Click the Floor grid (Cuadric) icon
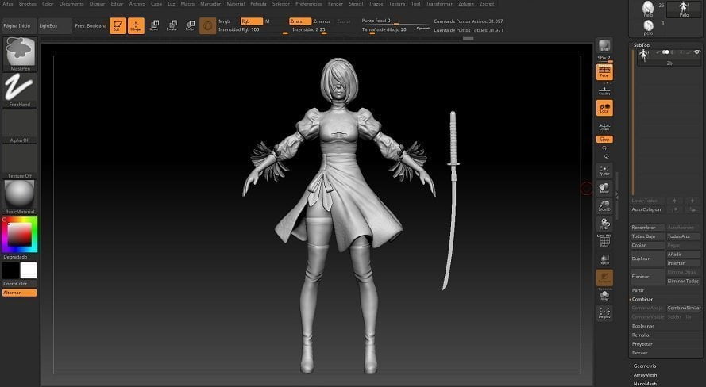 604,91
